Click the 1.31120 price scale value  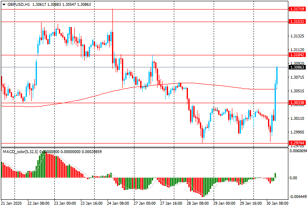point(297,50)
